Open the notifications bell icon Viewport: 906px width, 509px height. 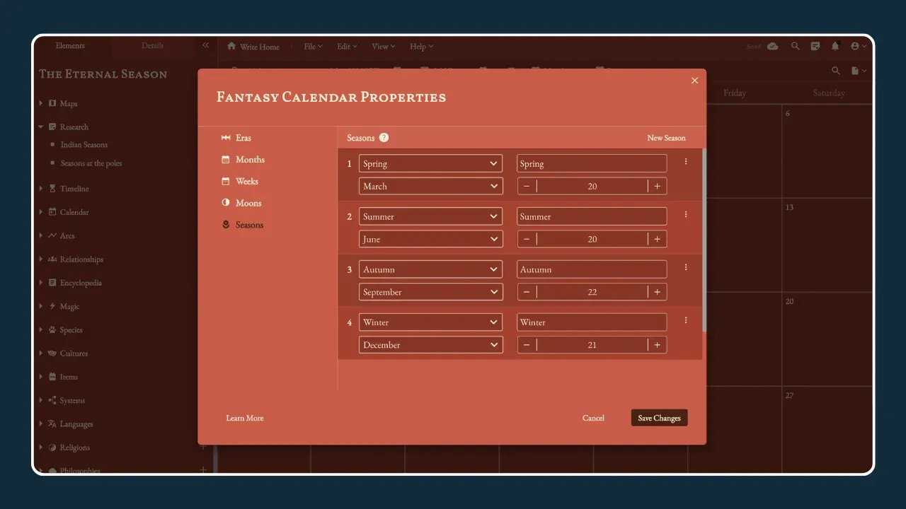(835, 45)
